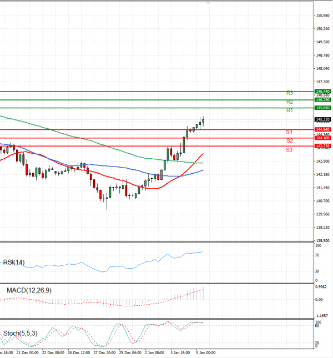This screenshot has height=358, width=333.
Task: Select the 5 Jan 00:00 time label
Action: click(x=206, y=353)
